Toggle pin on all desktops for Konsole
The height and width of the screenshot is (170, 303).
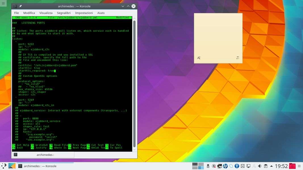pos(20,6)
